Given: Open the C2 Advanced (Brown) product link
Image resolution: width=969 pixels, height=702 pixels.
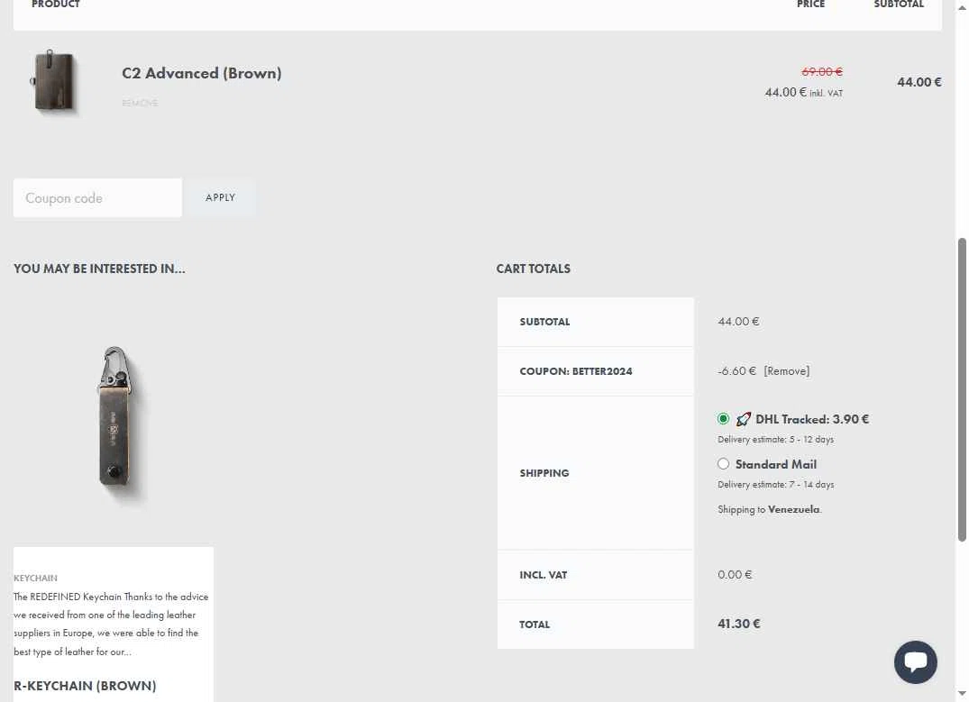Looking at the screenshot, I should [x=202, y=73].
